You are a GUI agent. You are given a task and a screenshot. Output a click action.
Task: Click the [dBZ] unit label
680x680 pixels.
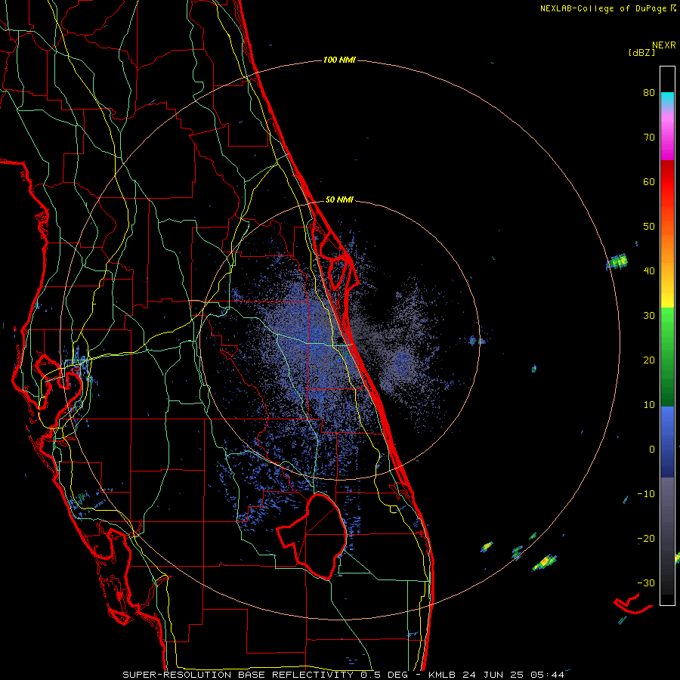coord(641,52)
